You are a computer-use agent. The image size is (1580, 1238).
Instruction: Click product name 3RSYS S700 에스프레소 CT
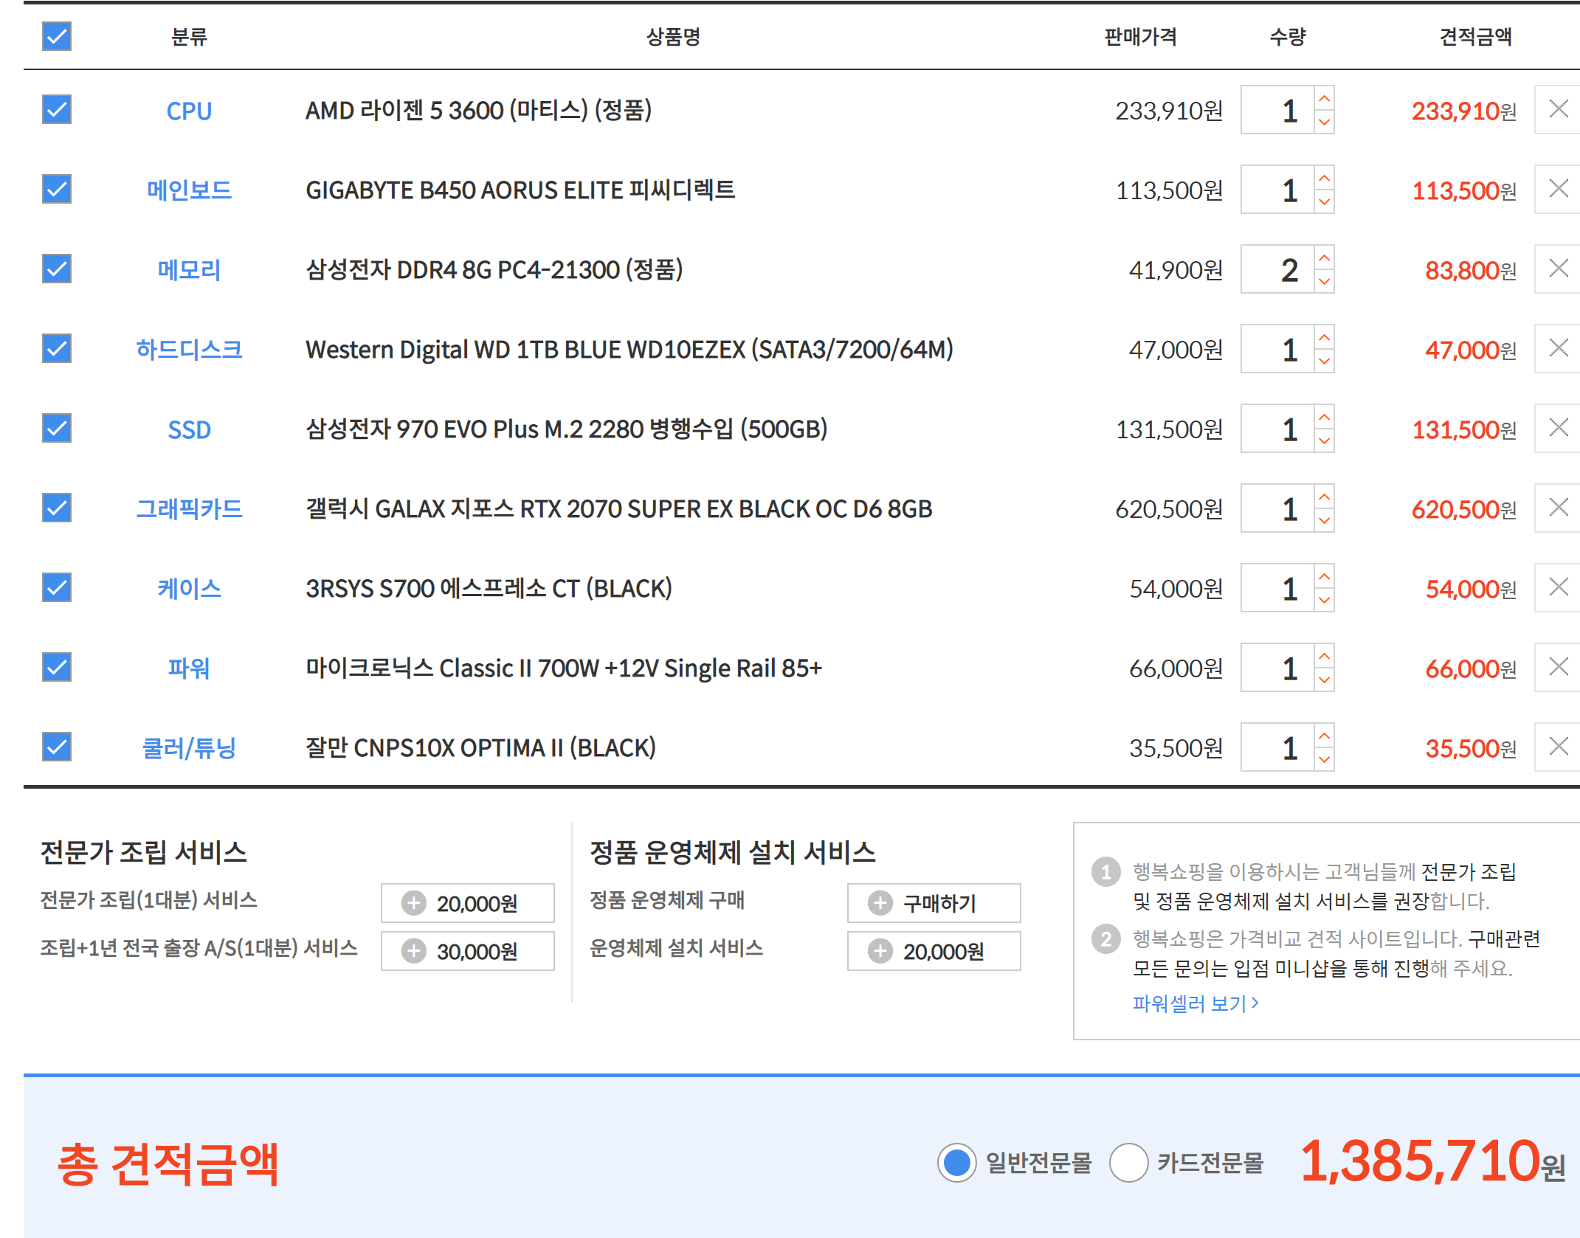[489, 589]
